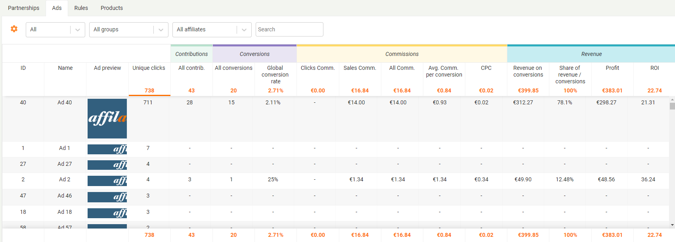The image size is (675, 242).
Task: Select the Ads tab
Action: click(x=57, y=8)
